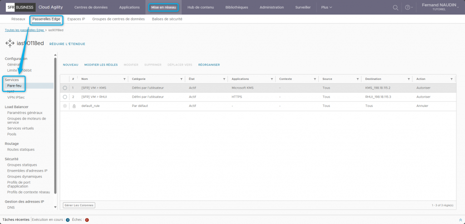Click the sidebar scroll-down arrow
465x224 pixels.
pos(55,207)
